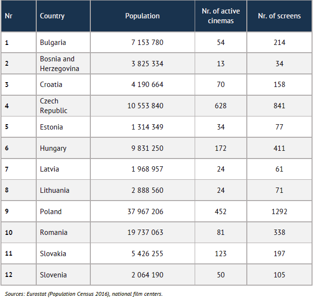Image resolution: width=313 pixels, height=304 pixels.
Task: Click the Nr. of screens header
Action: 279,16
